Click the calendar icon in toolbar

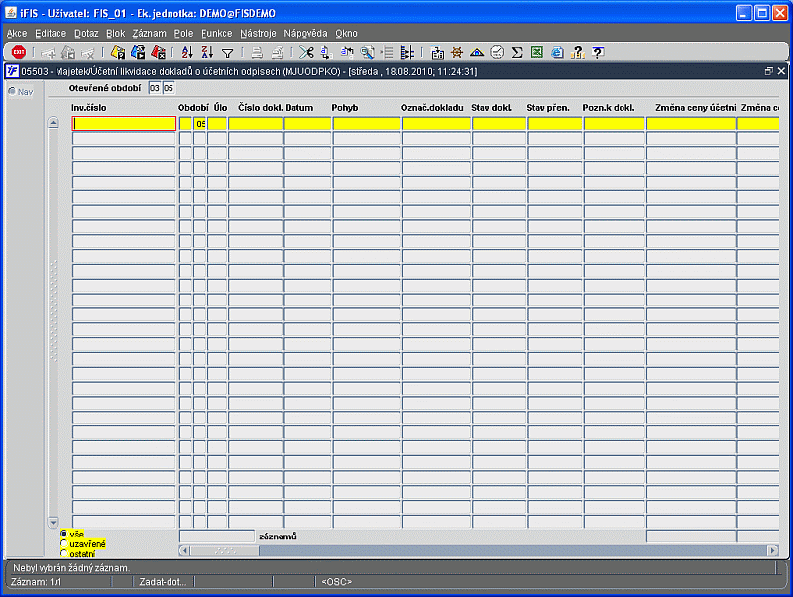[437, 52]
